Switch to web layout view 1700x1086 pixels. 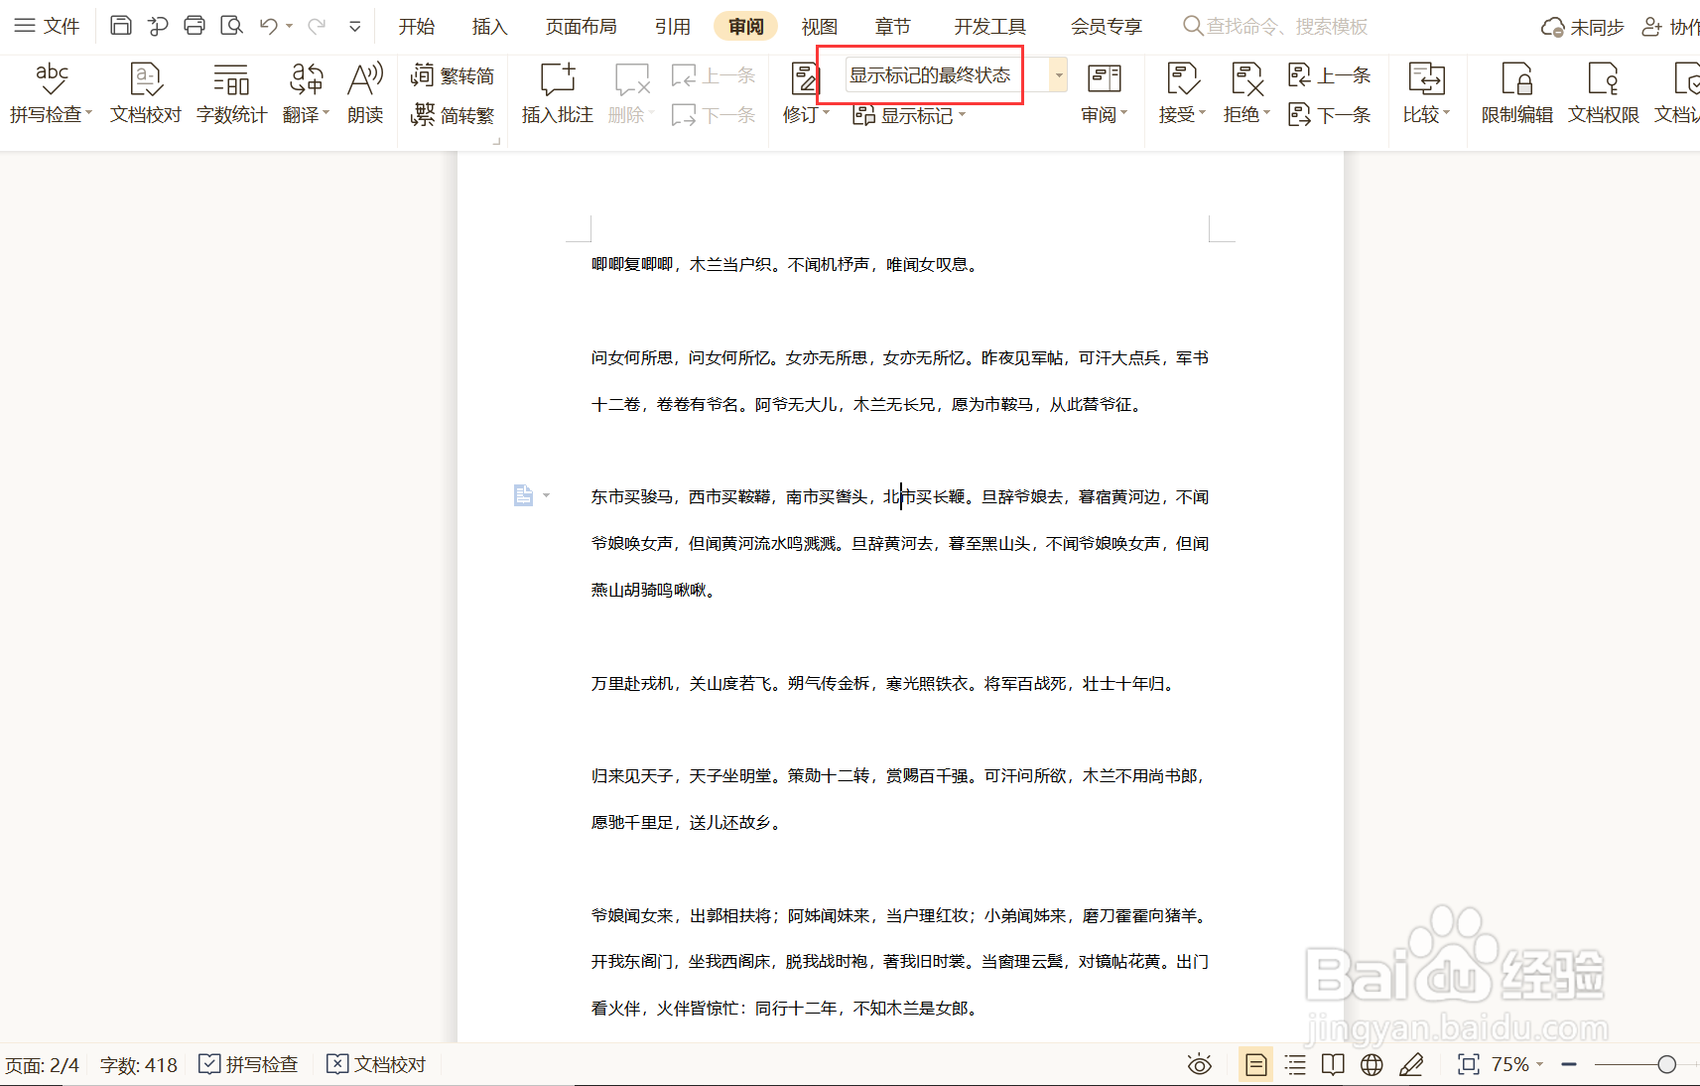coord(1372,1065)
